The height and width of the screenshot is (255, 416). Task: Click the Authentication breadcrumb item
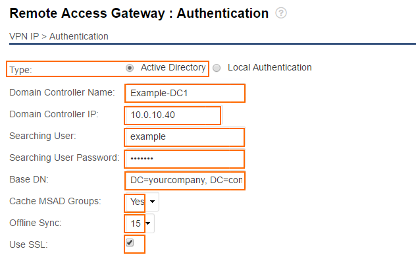79,36
